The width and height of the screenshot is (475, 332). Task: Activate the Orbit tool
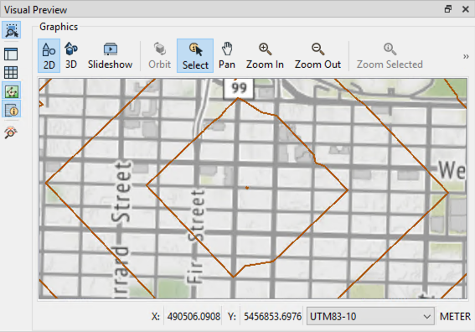click(160, 56)
